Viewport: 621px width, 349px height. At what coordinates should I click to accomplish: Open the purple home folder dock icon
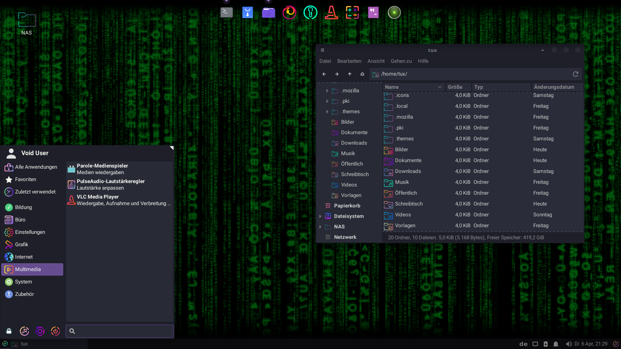(x=269, y=12)
